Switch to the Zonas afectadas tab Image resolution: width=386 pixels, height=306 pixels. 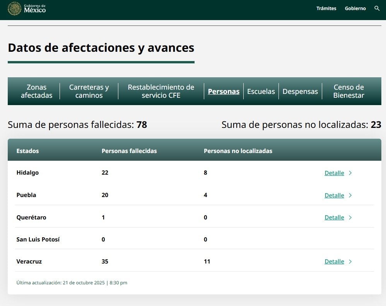tap(36, 91)
